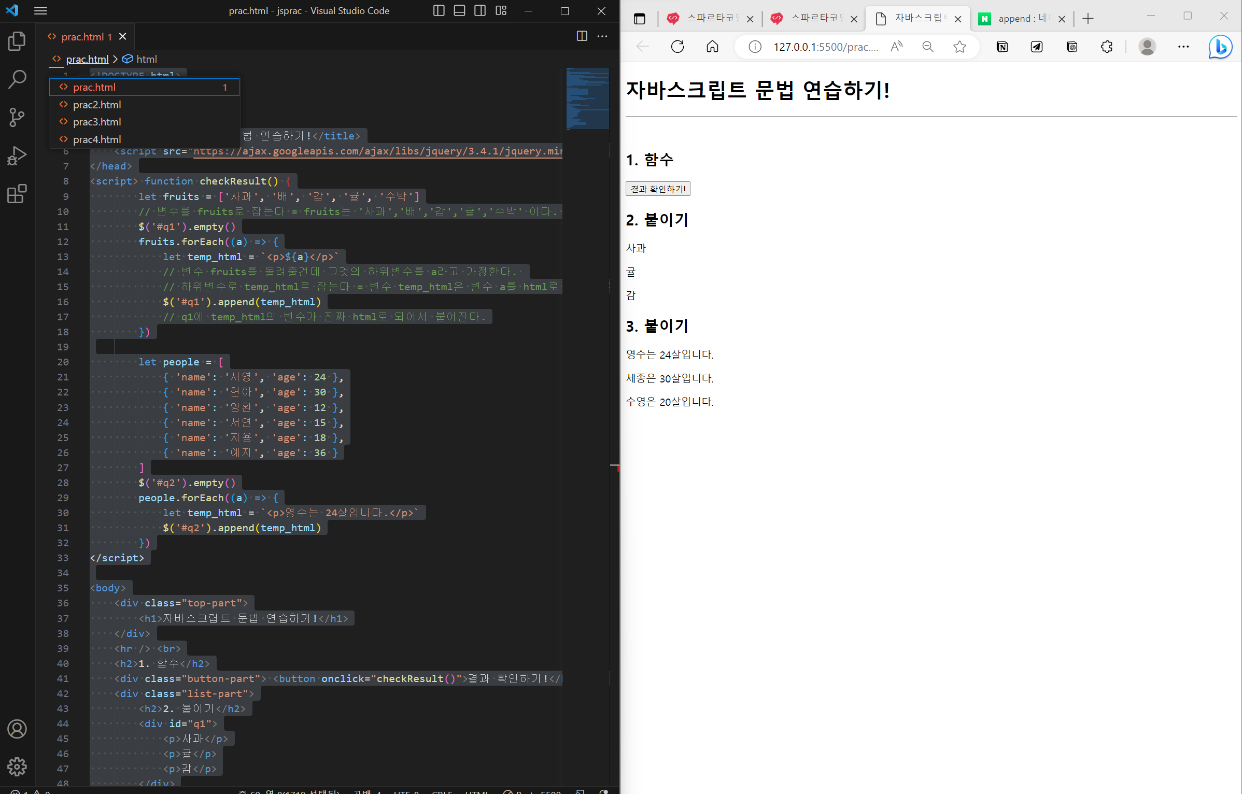Click line number 19 in the gutter
This screenshot has height=794, width=1242.
pos(63,347)
